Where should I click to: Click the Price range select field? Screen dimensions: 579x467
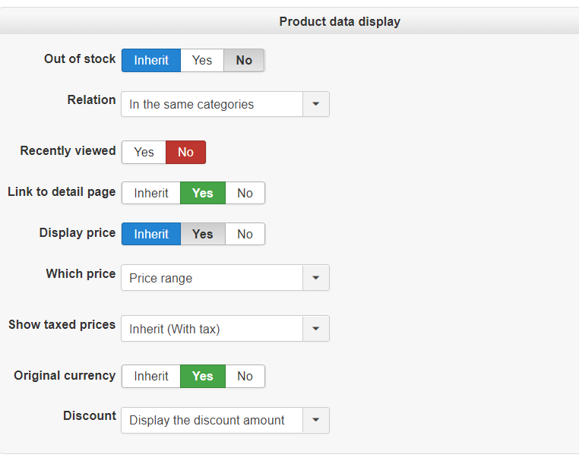[x=212, y=279]
